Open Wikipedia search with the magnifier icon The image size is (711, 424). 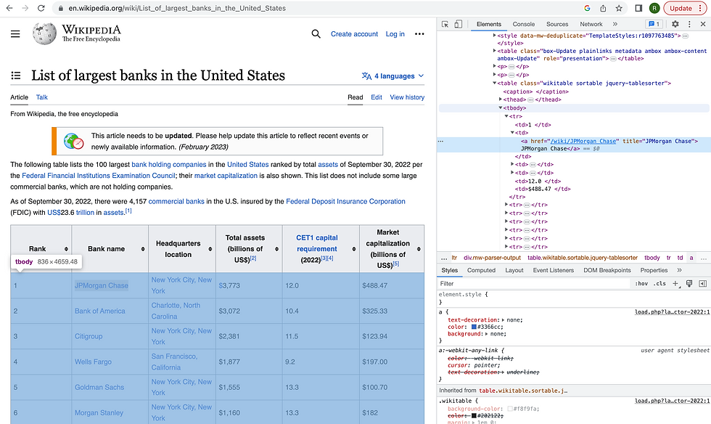click(x=316, y=34)
